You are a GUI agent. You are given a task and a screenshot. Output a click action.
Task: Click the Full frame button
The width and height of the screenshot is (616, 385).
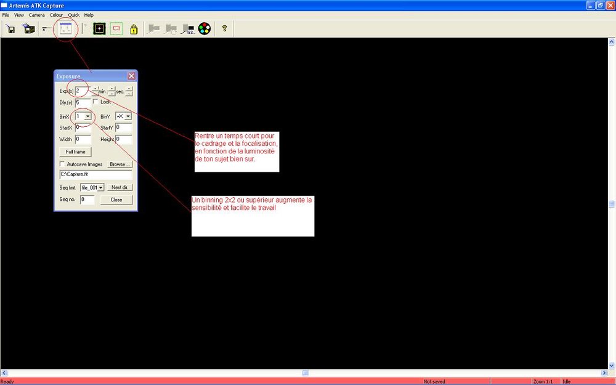pos(75,152)
